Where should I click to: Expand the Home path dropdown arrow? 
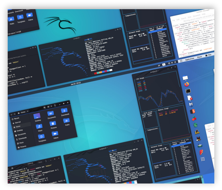click(x=28, y=111)
